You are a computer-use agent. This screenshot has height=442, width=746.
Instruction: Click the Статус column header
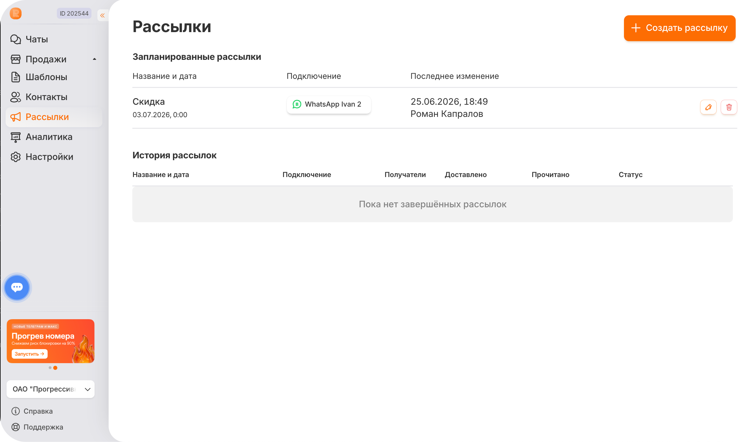pos(631,175)
